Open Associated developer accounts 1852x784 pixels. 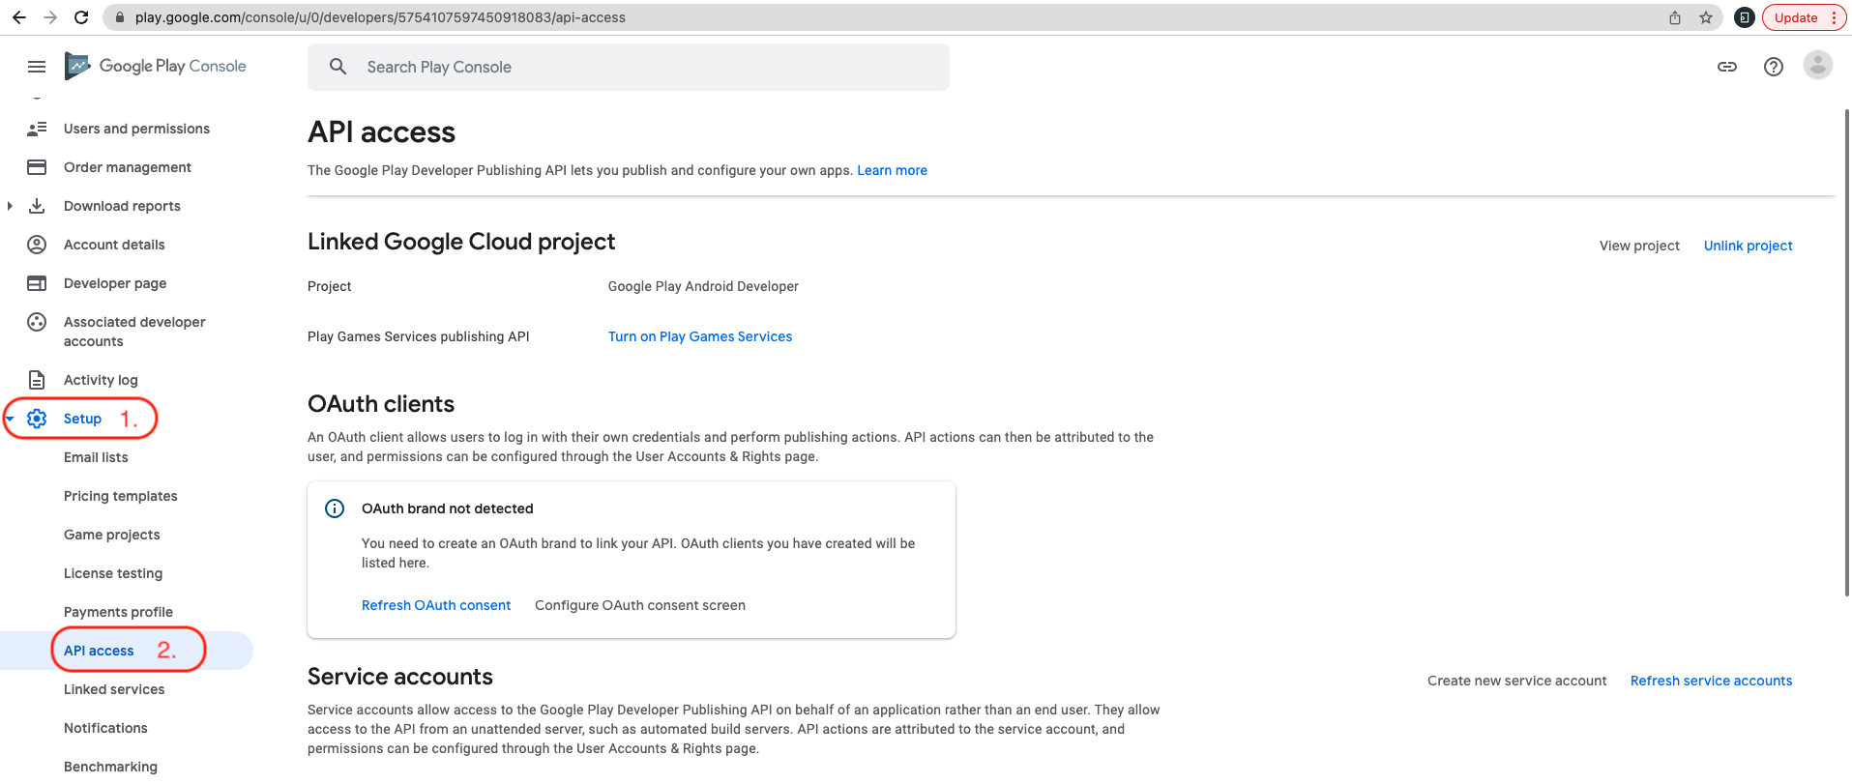tap(134, 332)
